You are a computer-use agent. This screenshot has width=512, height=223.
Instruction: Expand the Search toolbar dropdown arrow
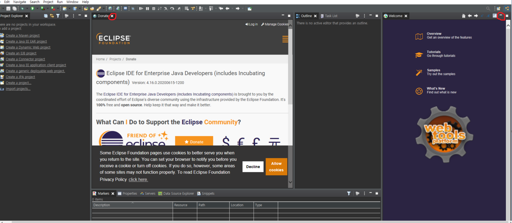[104, 9]
